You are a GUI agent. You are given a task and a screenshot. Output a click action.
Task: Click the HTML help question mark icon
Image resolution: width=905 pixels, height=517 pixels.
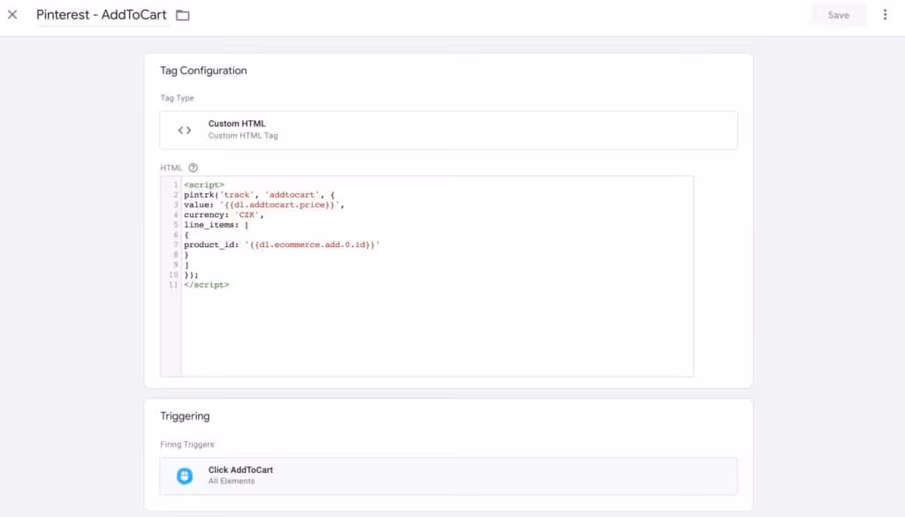193,168
